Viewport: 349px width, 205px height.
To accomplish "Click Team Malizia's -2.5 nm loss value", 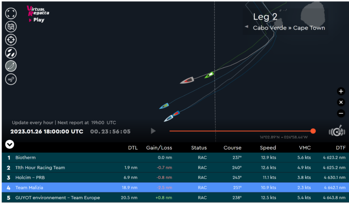I will 164,188.
